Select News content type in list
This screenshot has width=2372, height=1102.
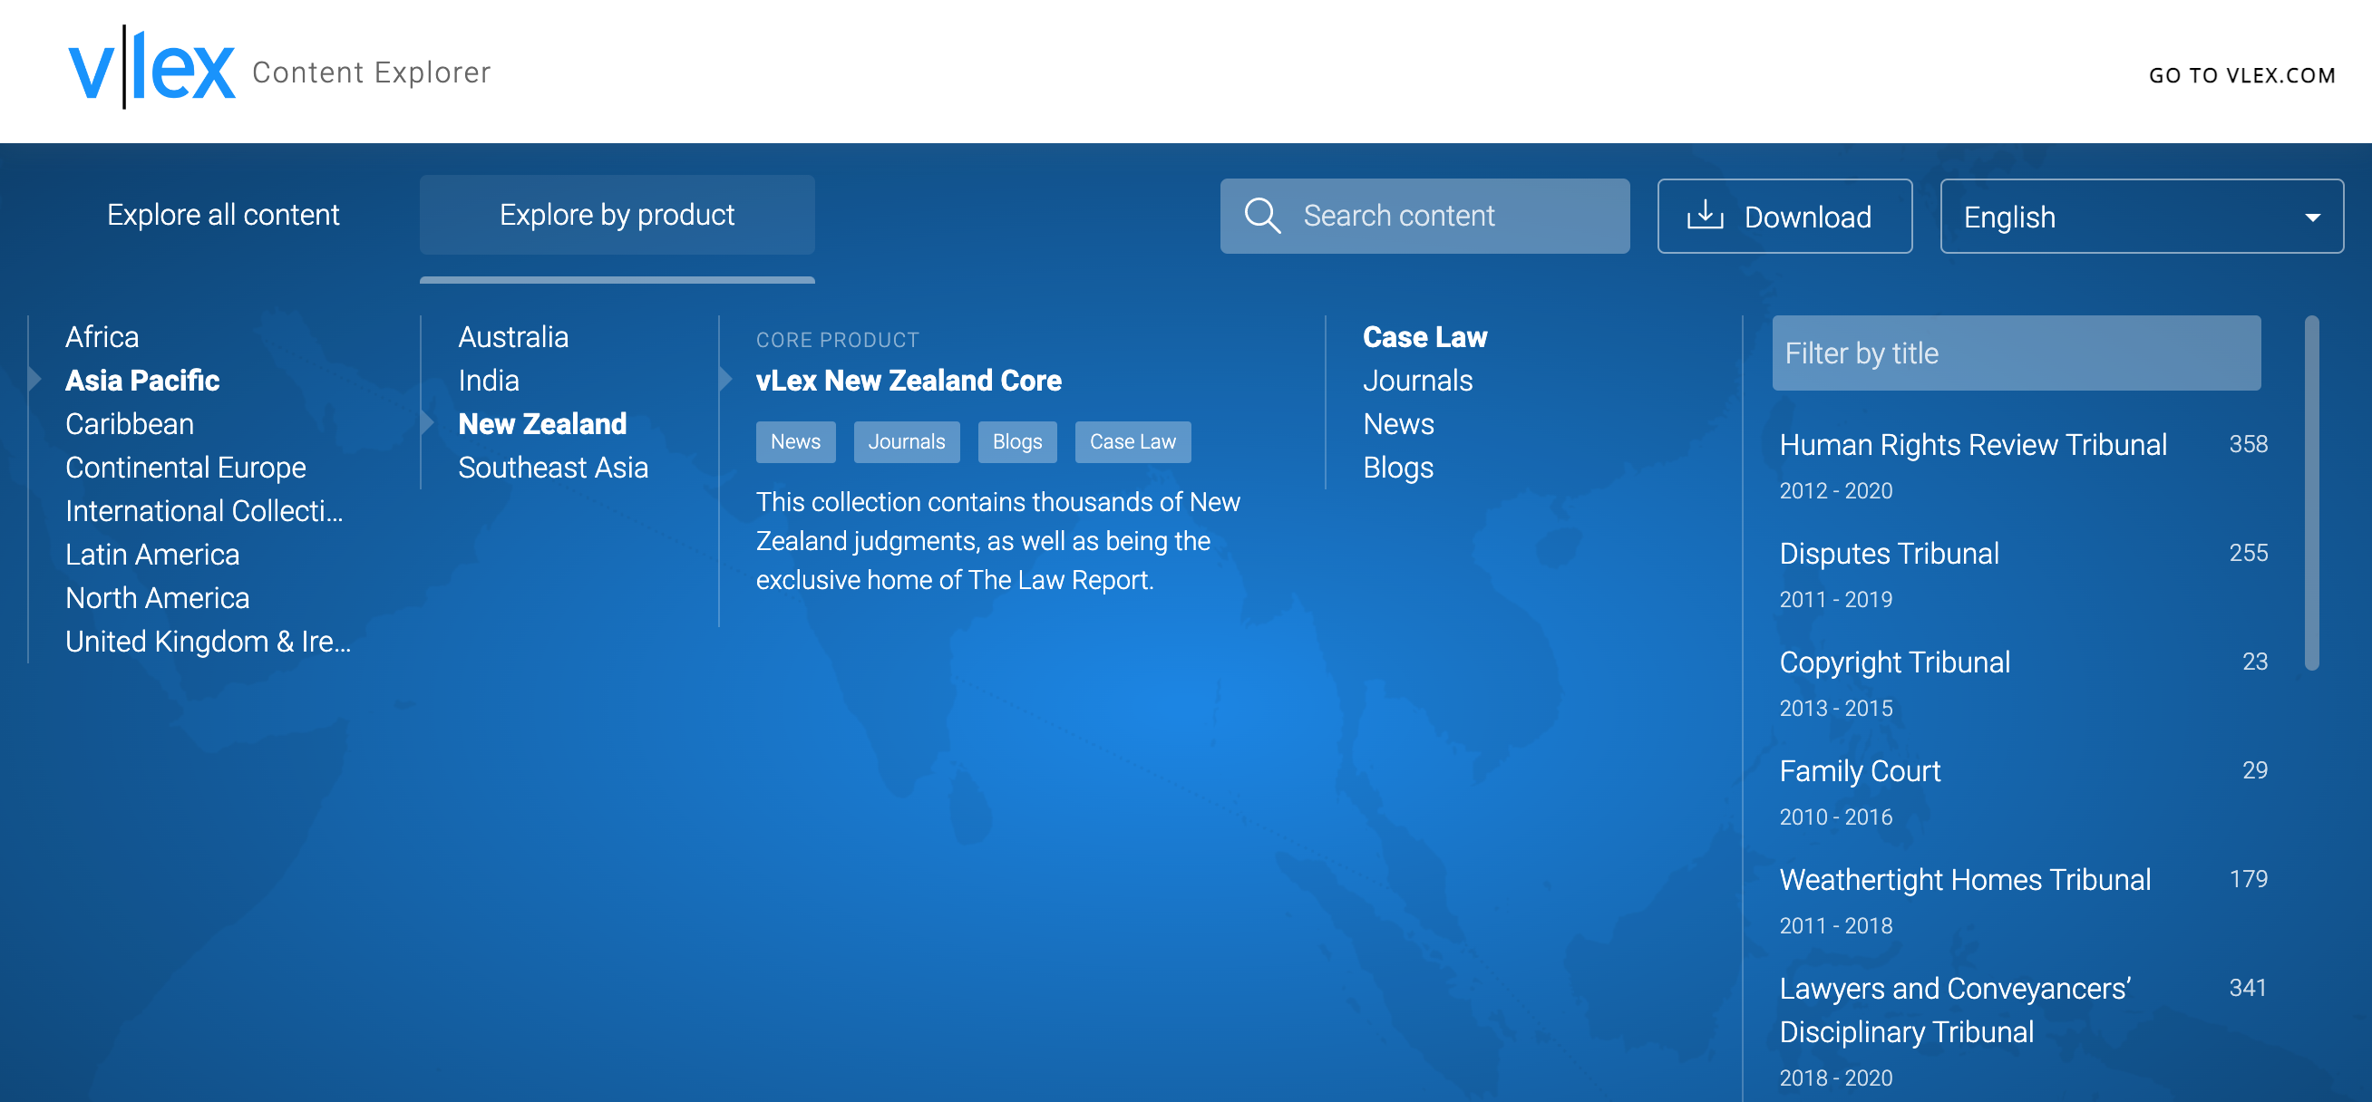[1399, 423]
